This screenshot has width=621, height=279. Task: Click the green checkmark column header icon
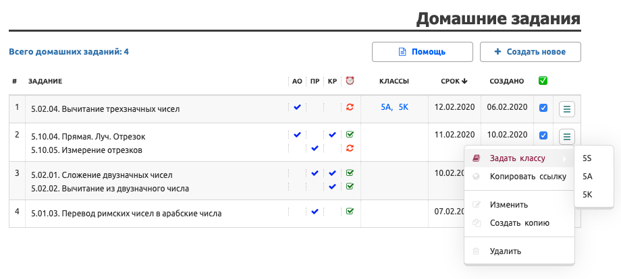coord(543,81)
